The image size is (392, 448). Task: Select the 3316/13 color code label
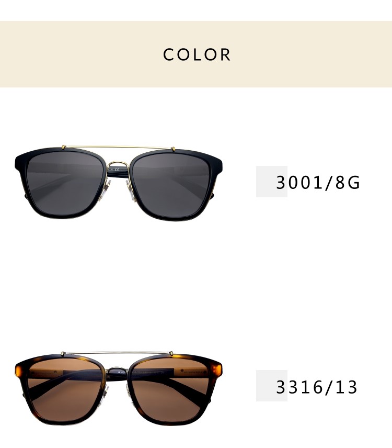tap(316, 387)
